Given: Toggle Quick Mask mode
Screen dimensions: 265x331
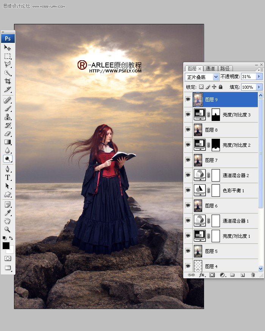Looking at the screenshot, I should [x=8, y=258].
